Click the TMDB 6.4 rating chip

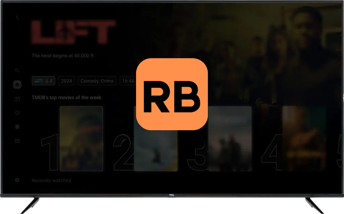tap(43, 81)
